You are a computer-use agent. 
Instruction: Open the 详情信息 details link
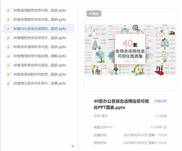point(160,101)
